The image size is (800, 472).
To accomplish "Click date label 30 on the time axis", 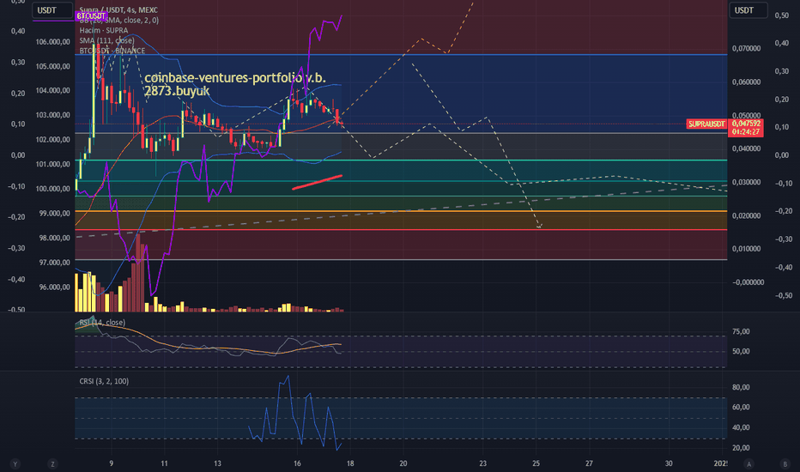I will click(669, 463).
